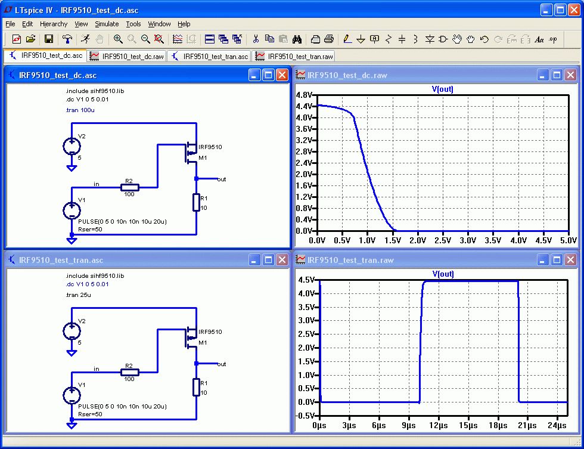Screen dimensions: 584x449
Task: Minimize the IRF9510_test_tran.asc child window
Action: coord(254,260)
